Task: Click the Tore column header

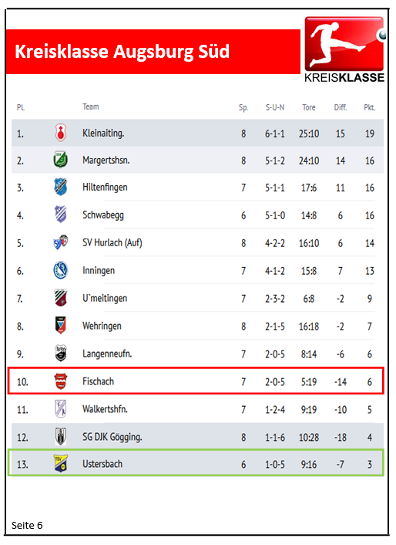Action: (x=309, y=107)
